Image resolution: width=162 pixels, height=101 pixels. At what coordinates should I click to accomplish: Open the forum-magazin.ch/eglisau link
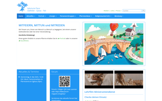[x=60, y=93]
